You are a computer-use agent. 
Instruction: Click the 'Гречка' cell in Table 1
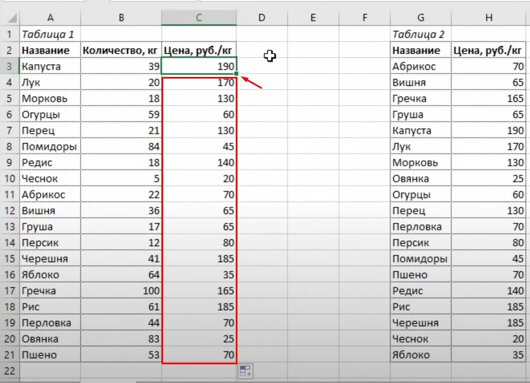(x=50, y=291)
